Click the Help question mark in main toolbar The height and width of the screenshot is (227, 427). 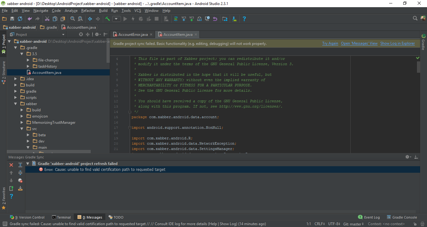click(244, 19)
